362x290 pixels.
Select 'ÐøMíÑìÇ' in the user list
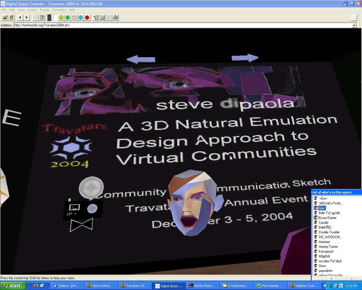[325, 227]
